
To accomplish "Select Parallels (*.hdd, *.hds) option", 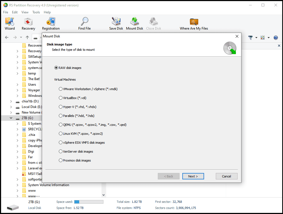I will click(76, 116).
